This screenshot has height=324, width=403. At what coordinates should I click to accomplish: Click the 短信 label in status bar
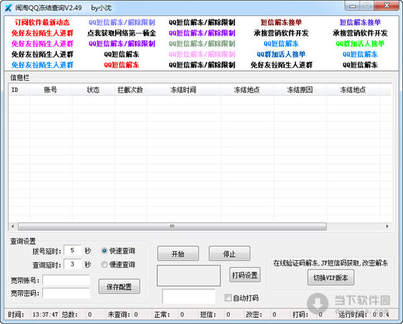[x=208, y=315]
